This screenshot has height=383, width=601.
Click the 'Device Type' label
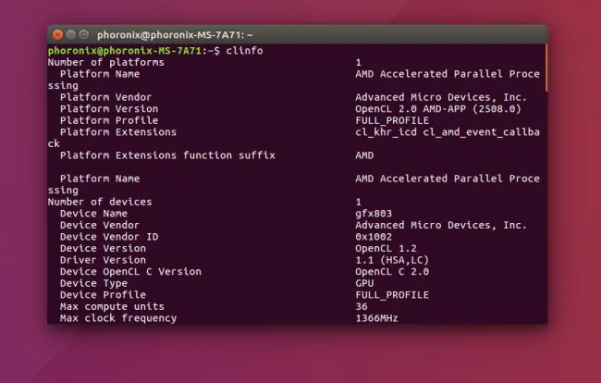pos(94,283)
